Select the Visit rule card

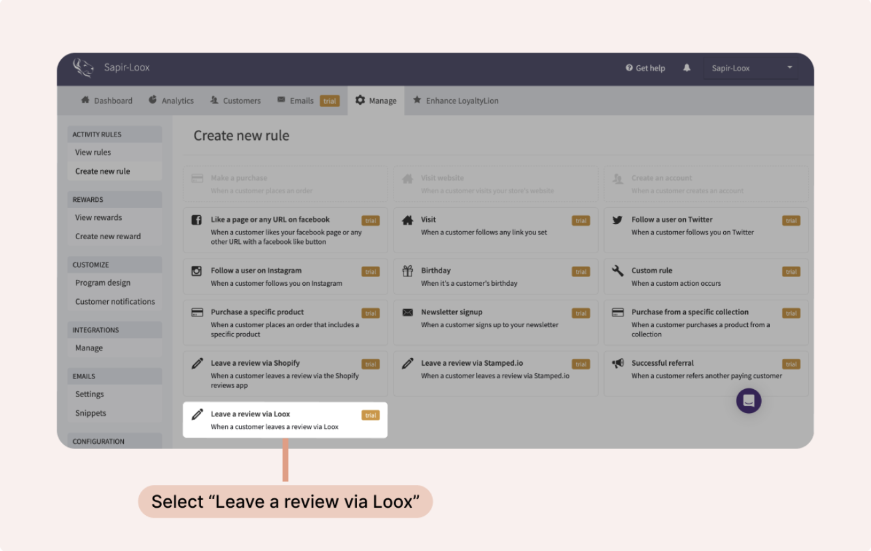pos(495,230)
